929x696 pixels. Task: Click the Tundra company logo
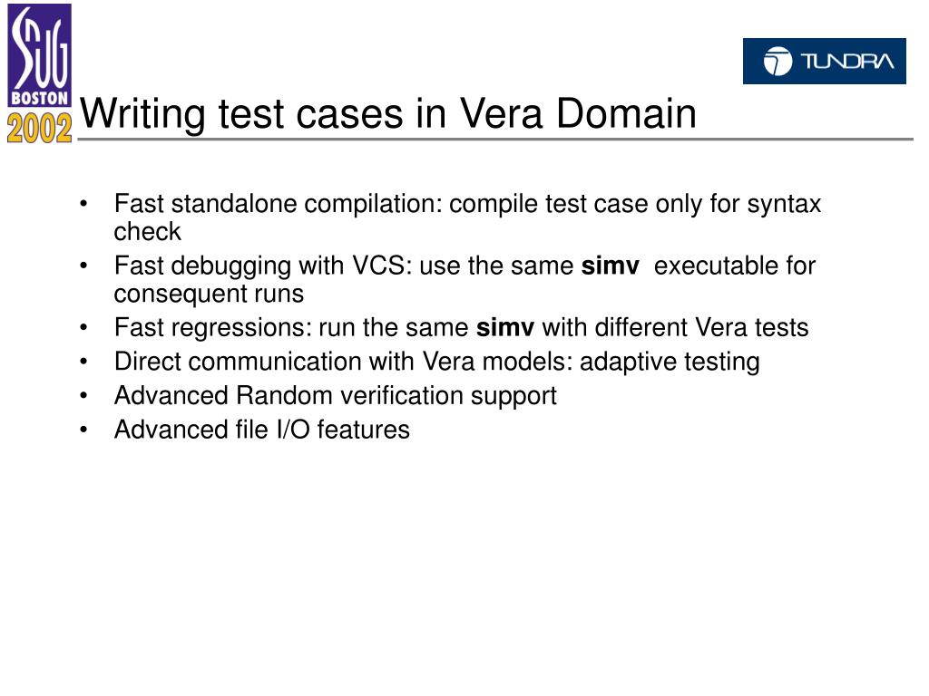[x=824, y=61]
